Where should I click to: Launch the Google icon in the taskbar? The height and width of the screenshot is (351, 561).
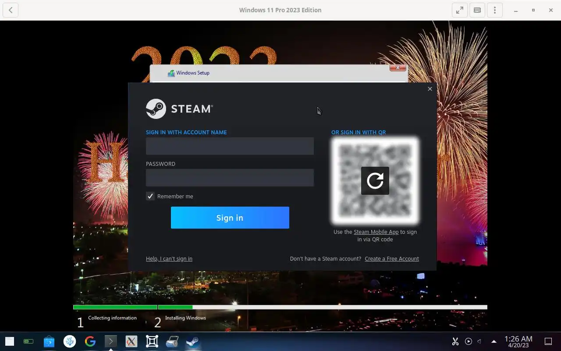click(x=90, y=341)
